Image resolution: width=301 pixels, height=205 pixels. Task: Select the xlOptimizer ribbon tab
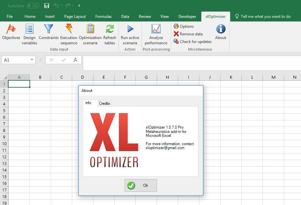point(216,17)
